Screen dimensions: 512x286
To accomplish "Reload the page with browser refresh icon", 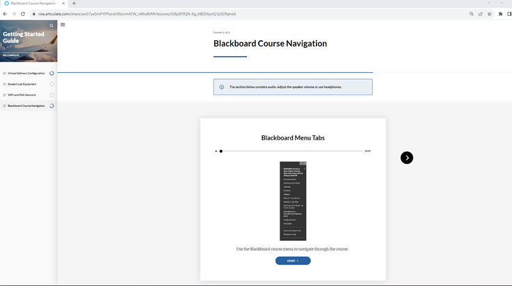I will [23, 14].
